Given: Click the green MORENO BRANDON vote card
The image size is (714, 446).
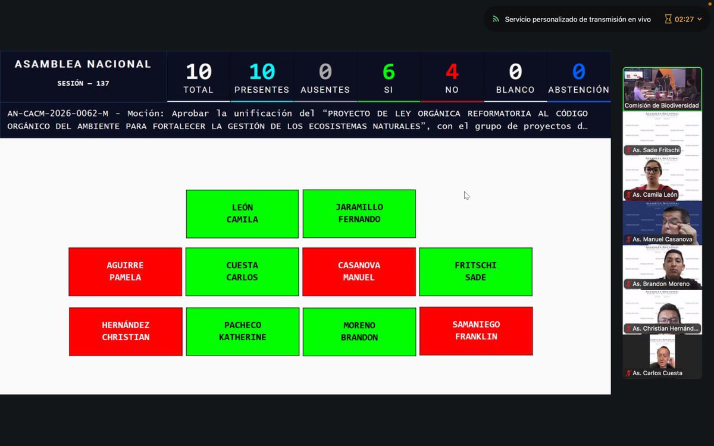Looking at the screenshot, I should click(x=359, y=332).
